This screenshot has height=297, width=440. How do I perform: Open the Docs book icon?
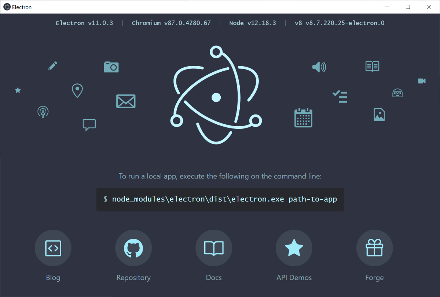click(214, 248)
